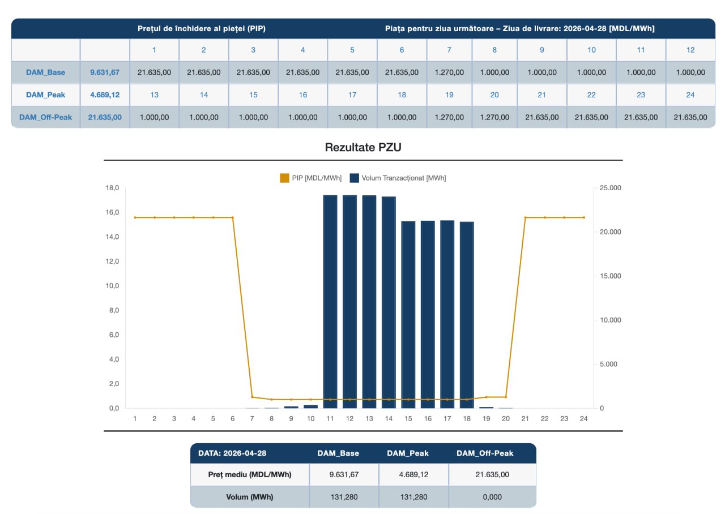This screenshot has height=514, width=725.
Task: Click the PIP line point at hour 1
Action: (x=135, y=217)
